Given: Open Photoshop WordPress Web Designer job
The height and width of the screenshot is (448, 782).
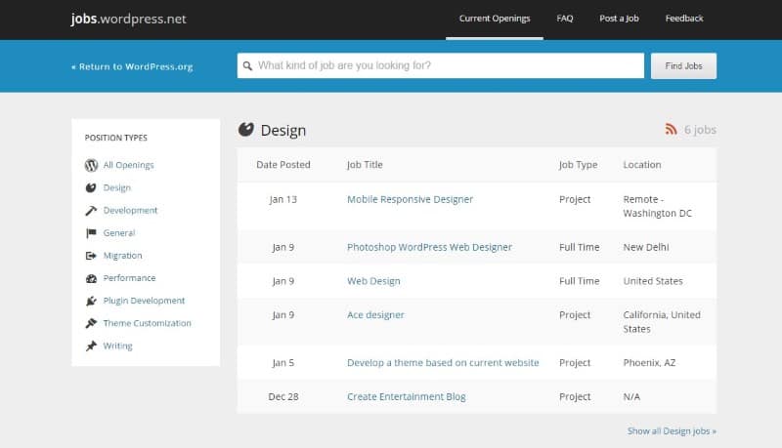Looking at the screenshot, I should tap(429, 247).
